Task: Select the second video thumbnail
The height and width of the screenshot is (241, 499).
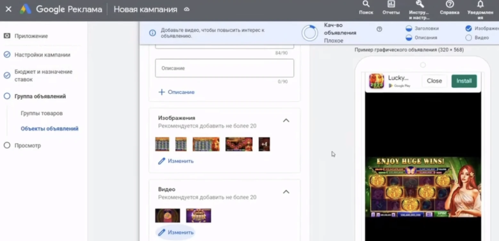Action: (x=199, y=215)
